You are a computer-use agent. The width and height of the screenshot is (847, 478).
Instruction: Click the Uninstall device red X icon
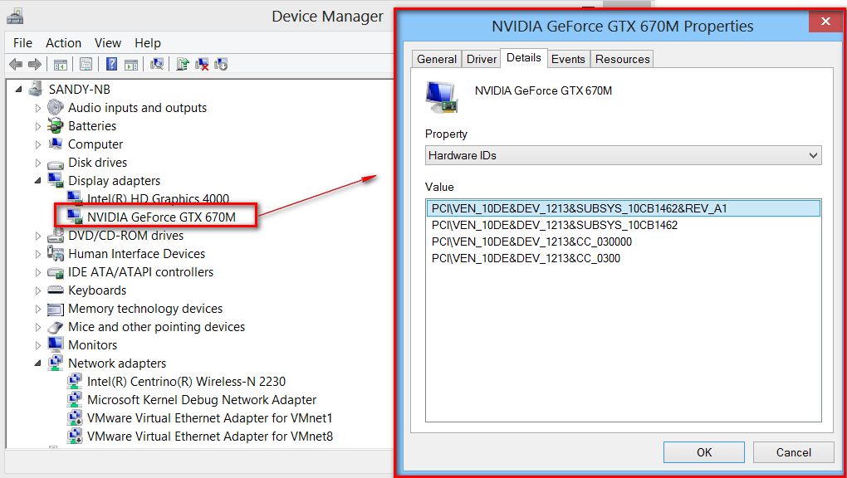[x=202, y=64]
